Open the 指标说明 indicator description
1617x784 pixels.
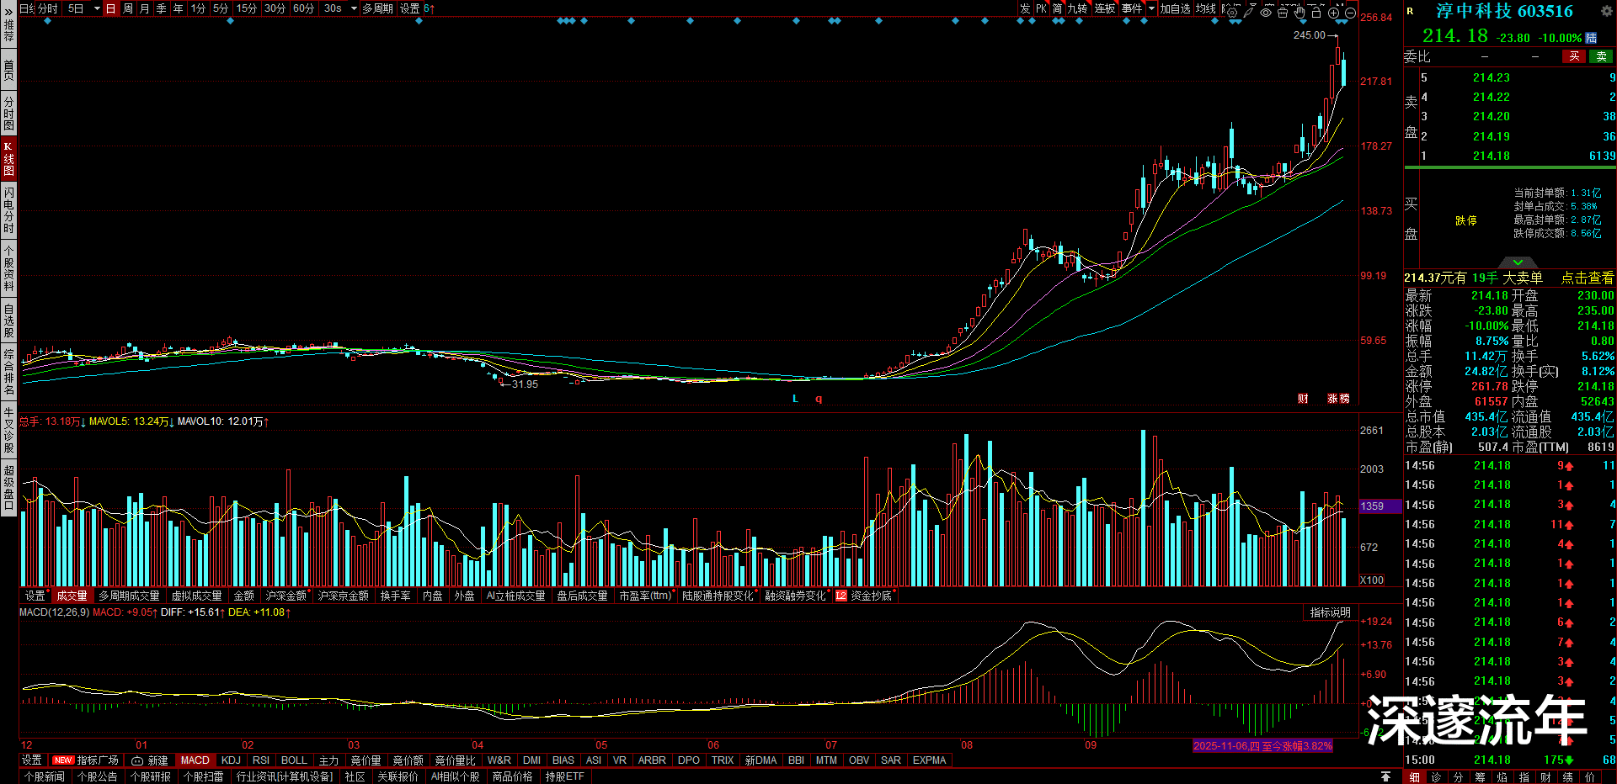pyautogui.click(x=1330, y=612)
